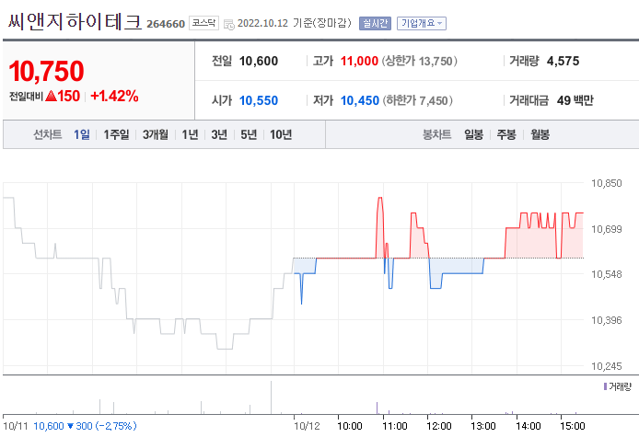This screenshot has width=639, height=437.
Task: Click the tall gray volume bar before 10/12
Action: 271,397
